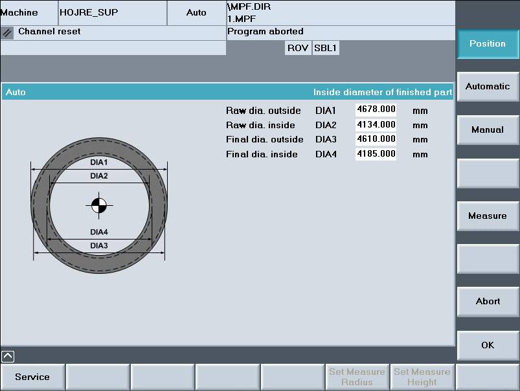Toggle the SBL1 single block indicator
Image resolution: width=520 pixels, height=391 pixels.
[x=326, y=48]
